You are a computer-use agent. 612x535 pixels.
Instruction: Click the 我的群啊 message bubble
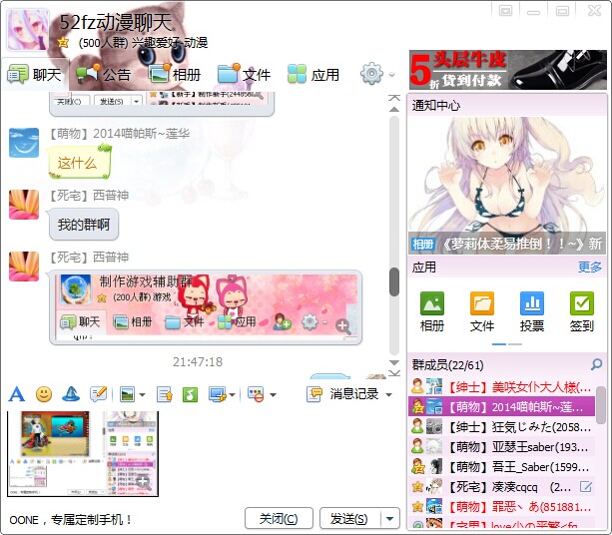click(84, 225)
